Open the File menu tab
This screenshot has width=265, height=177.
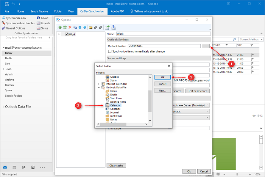pyautogui.click(x=7, y=12)
